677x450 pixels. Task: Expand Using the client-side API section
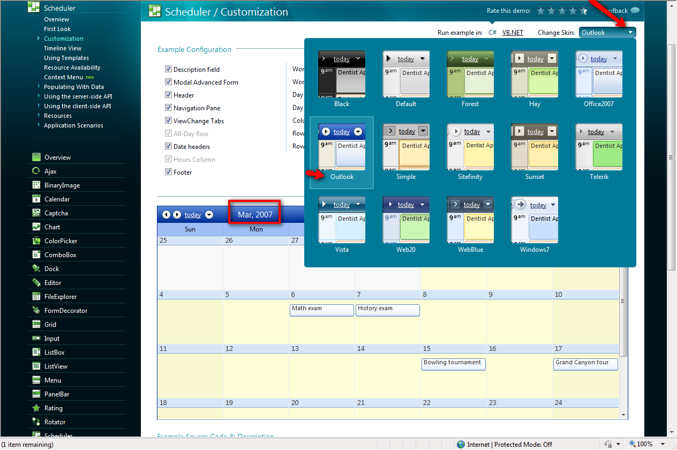tap(39, 106)
